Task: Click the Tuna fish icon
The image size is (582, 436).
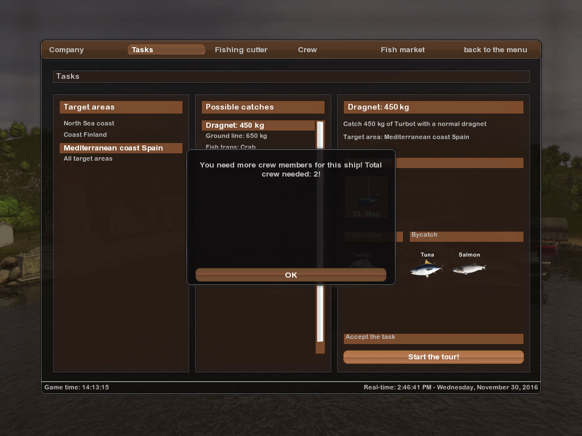Action: click(427, 269)
